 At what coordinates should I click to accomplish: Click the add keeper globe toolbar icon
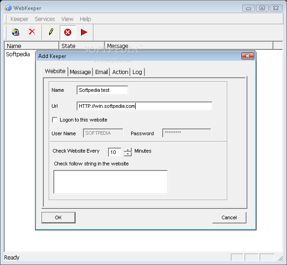click(15, 32)
